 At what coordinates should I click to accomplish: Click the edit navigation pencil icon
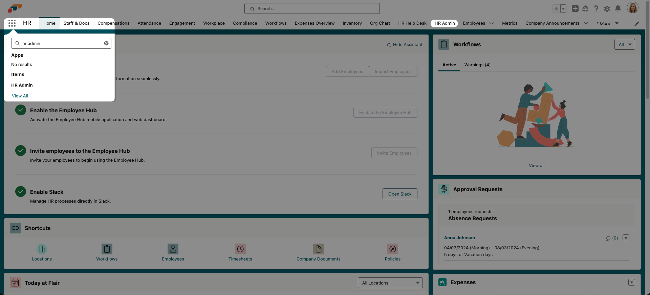(x=636, y=23)
